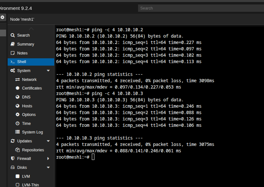This screenshot has width=264, height=187.
Task: Click the rtt line showing 0.097/0.134/0.227/0.053 ms
Action: [x=119, y=87]
